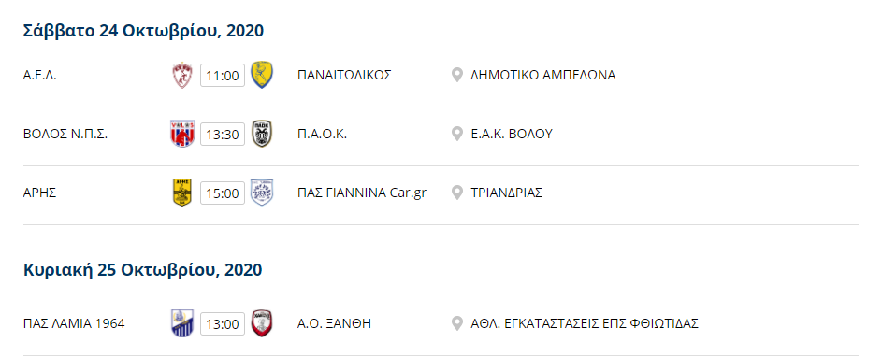Open the 13:00 match time box
Image resolution: width=882 pixels, height=357 pixels.
point(223,324)
